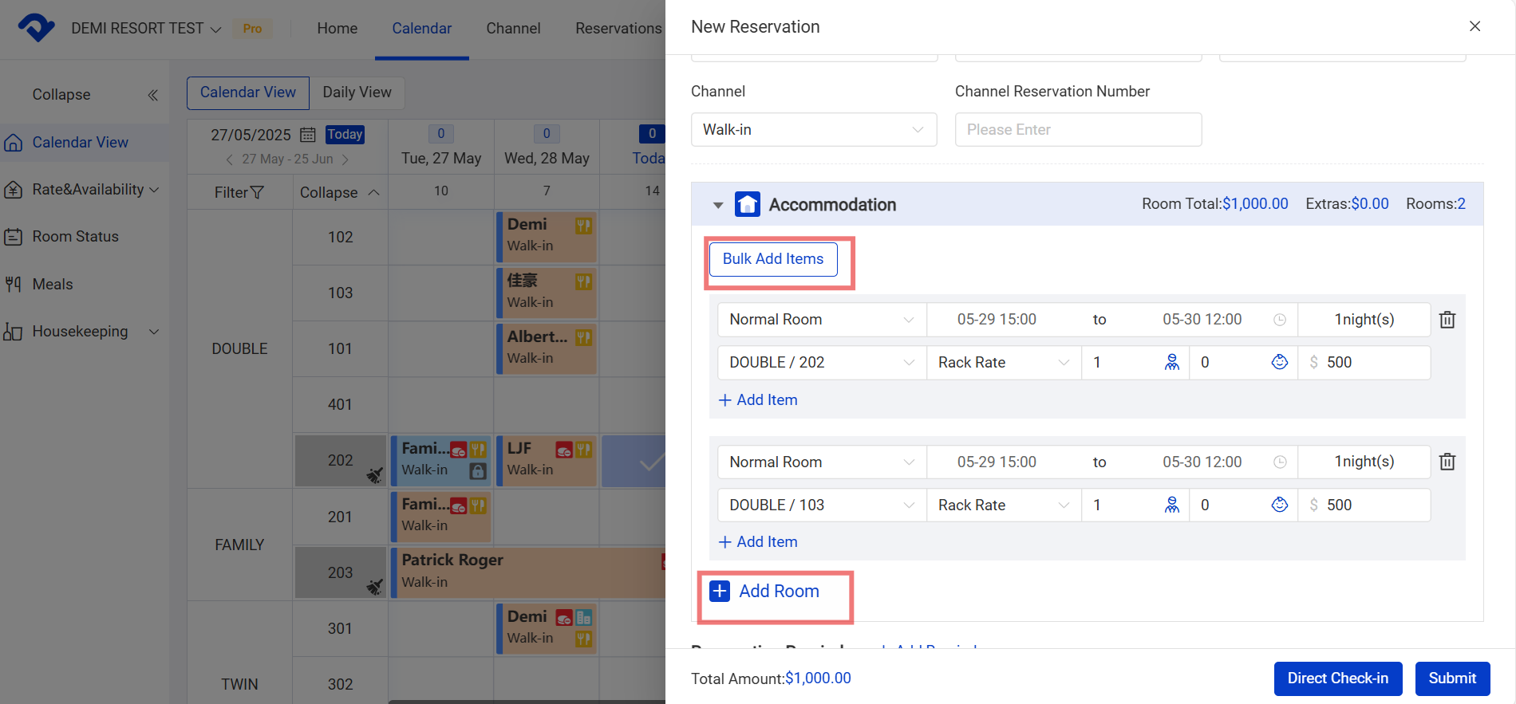Open the DOUBLE / 202 room dropdown
Image resolution: width=1516 pixels, height=704 pixels.
[x=821, y=362]
